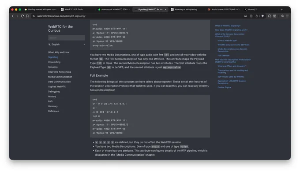Image resolution: width=300 pixels, height=172 pixels.
Task: Click the line 'm=video 4002 RTP/AVP 96'
Action: [x=109, y=129]
